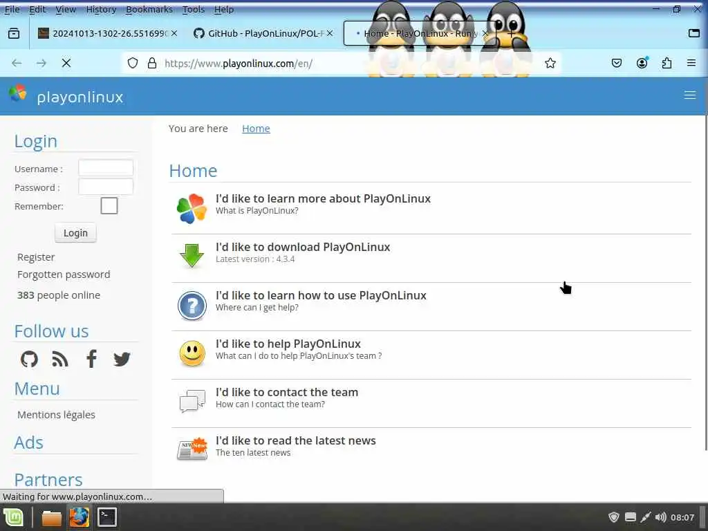Image resolution: width=708 pixels, height=531 pixels.
Task: Open the Register link
Action: click(36, 257)
